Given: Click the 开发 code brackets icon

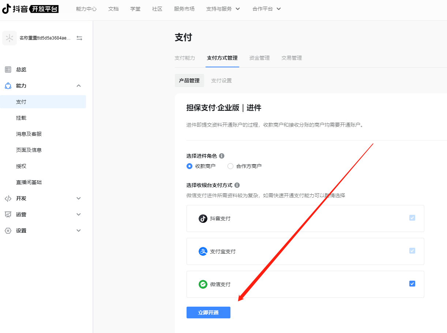Looking at the screenshot, I should coord(8,198).
